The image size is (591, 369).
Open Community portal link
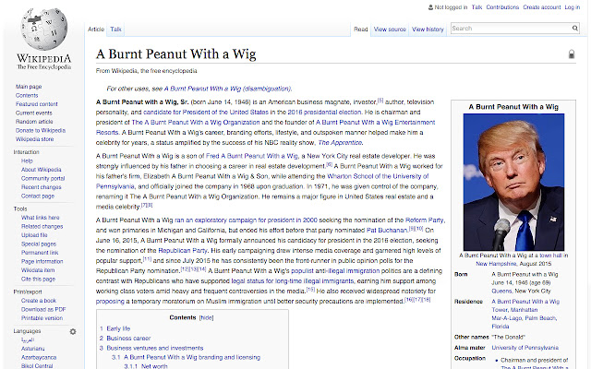coord(43,178)
